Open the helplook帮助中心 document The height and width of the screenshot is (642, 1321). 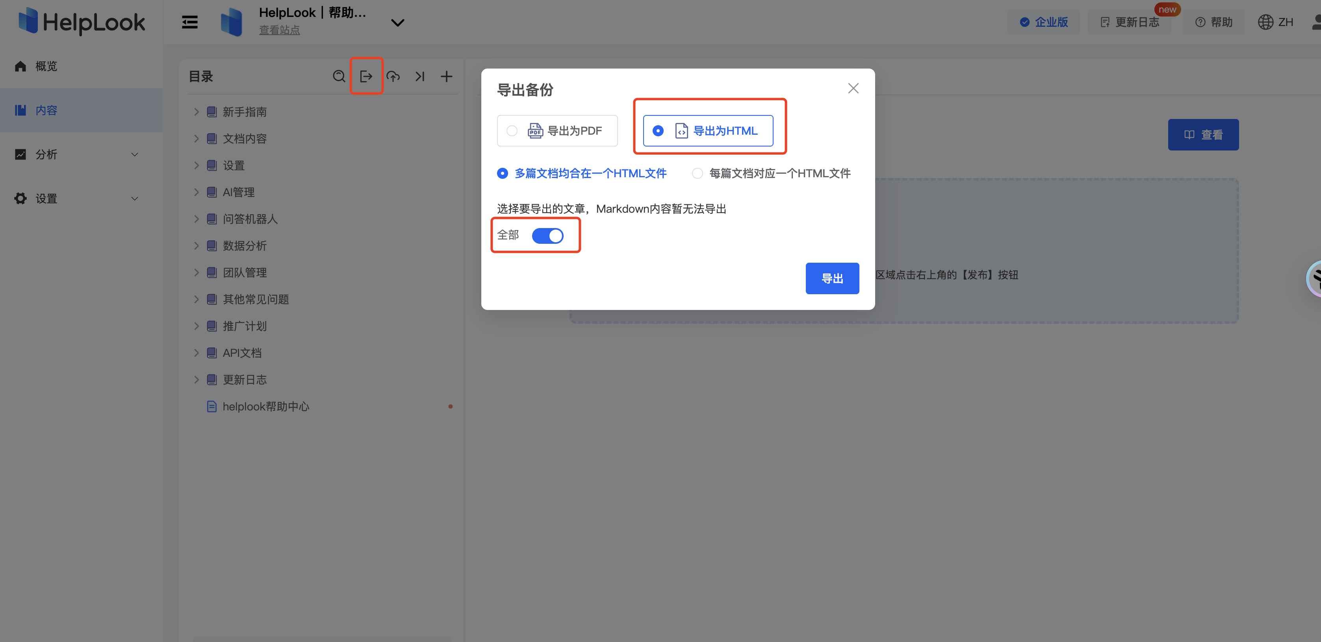(x=265, y=406)
